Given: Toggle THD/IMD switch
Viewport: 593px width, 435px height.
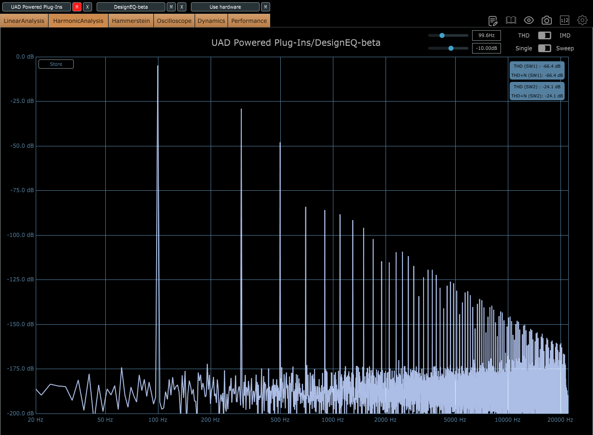Looking at the screenshot, I should pyautogui.click(x=544, y=36).
